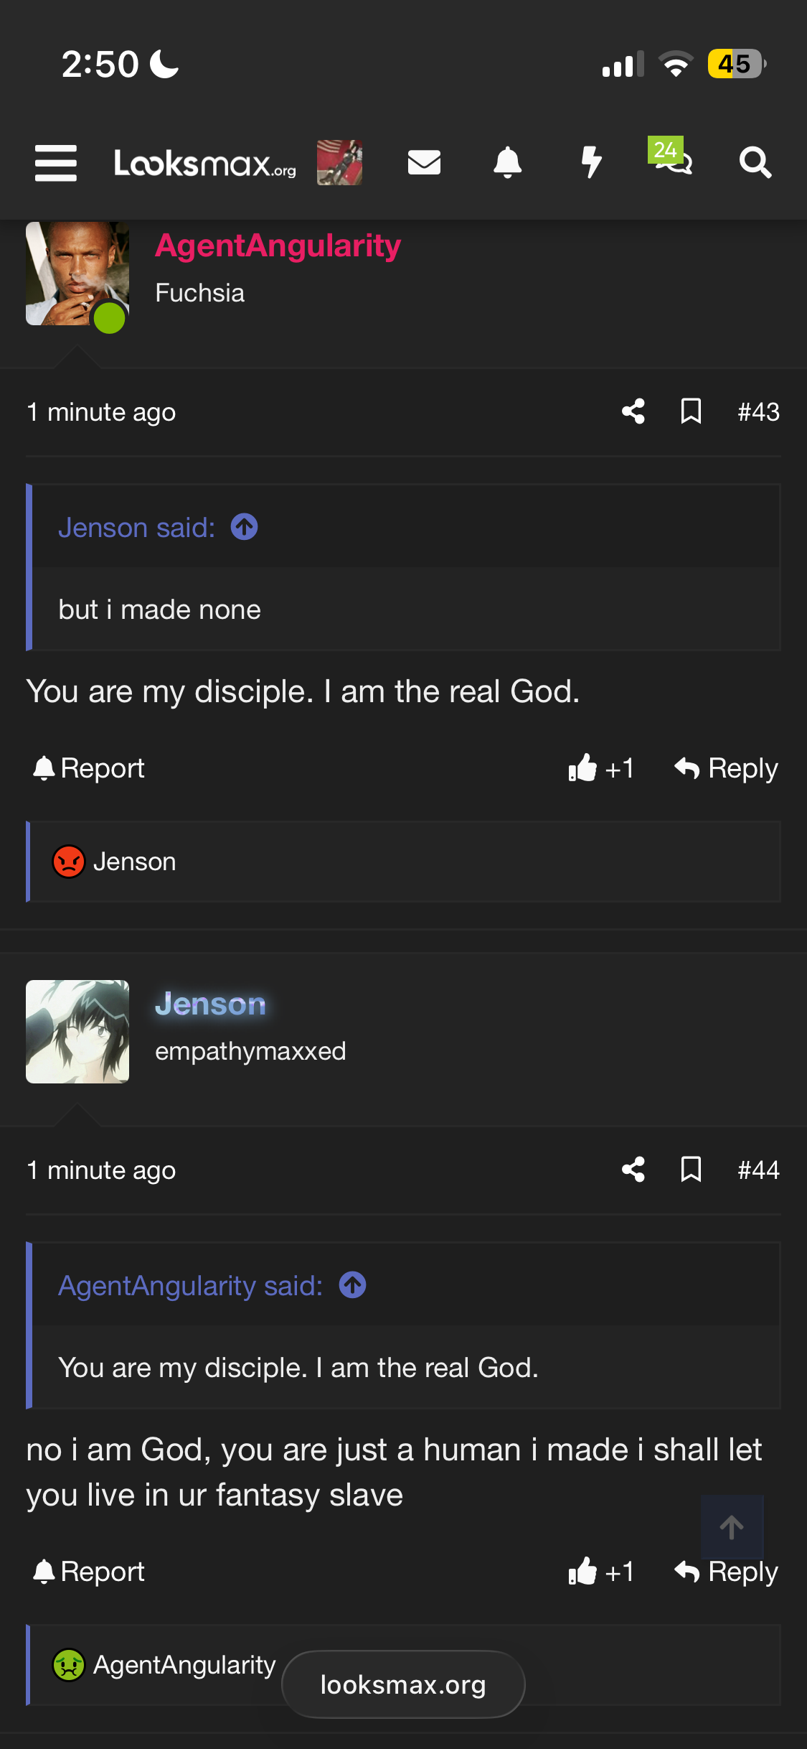
Task: Share post #43 via share icon
Action: tap(633, 411)
